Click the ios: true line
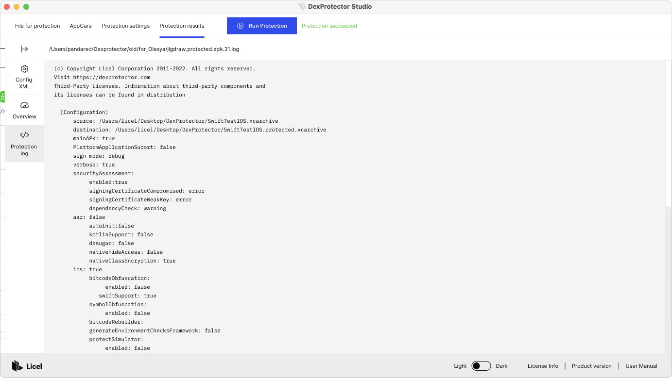 (x=87, y=269)
